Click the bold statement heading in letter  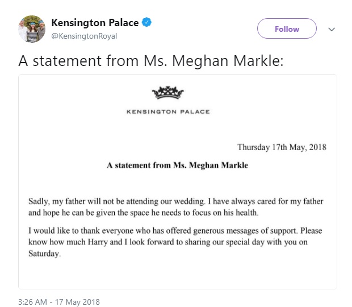[x=177, y=166]
